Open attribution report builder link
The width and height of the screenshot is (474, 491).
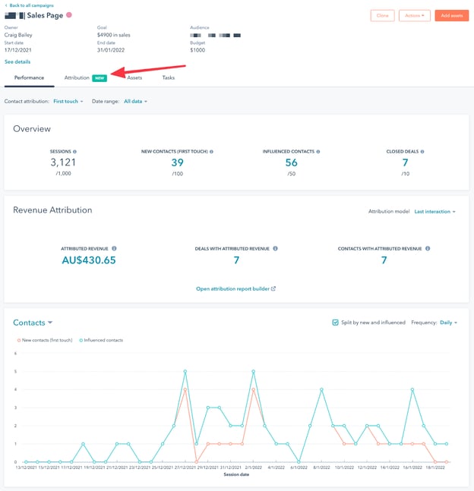click(235, 288)
